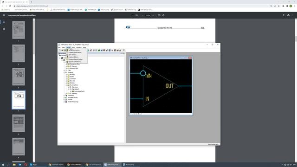Open the page 1 thumbnail in the PDF sidebar
Screen dimensions: 297x167
tap(19, 30)
